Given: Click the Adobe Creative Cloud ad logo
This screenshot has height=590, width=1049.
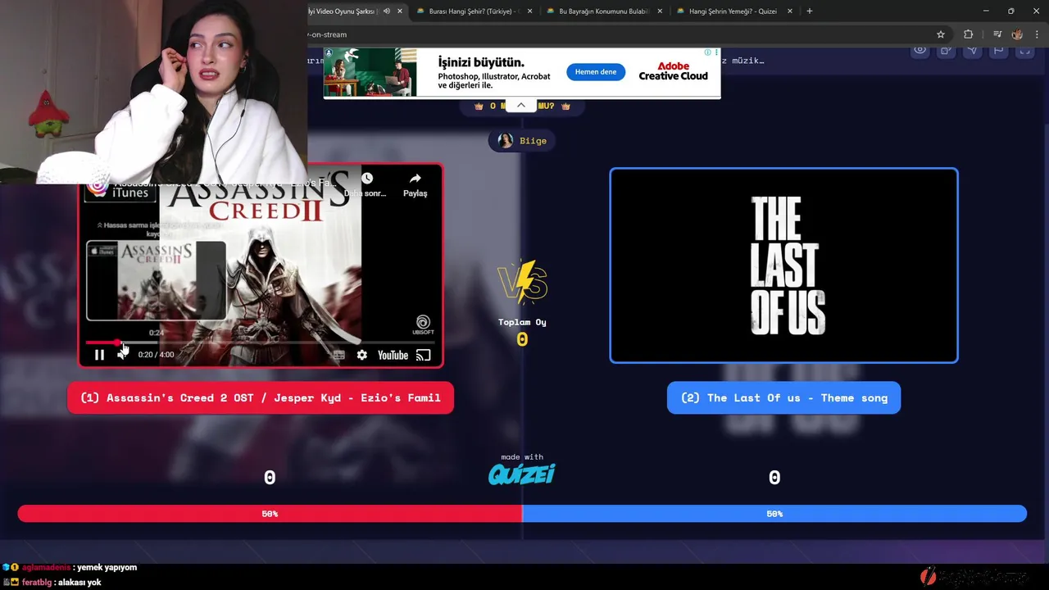Looking at the screenshot, I should (x=673, y=71).
